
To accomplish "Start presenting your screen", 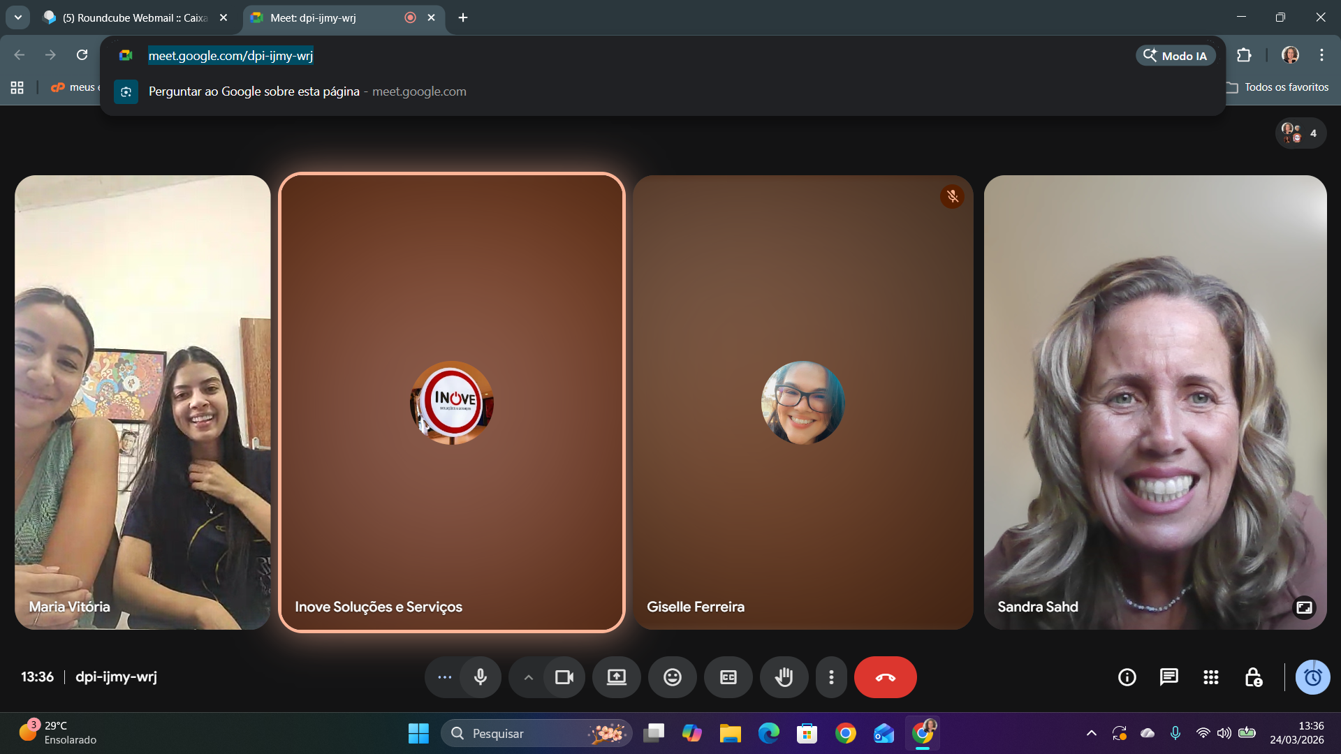I will [616, 677].
